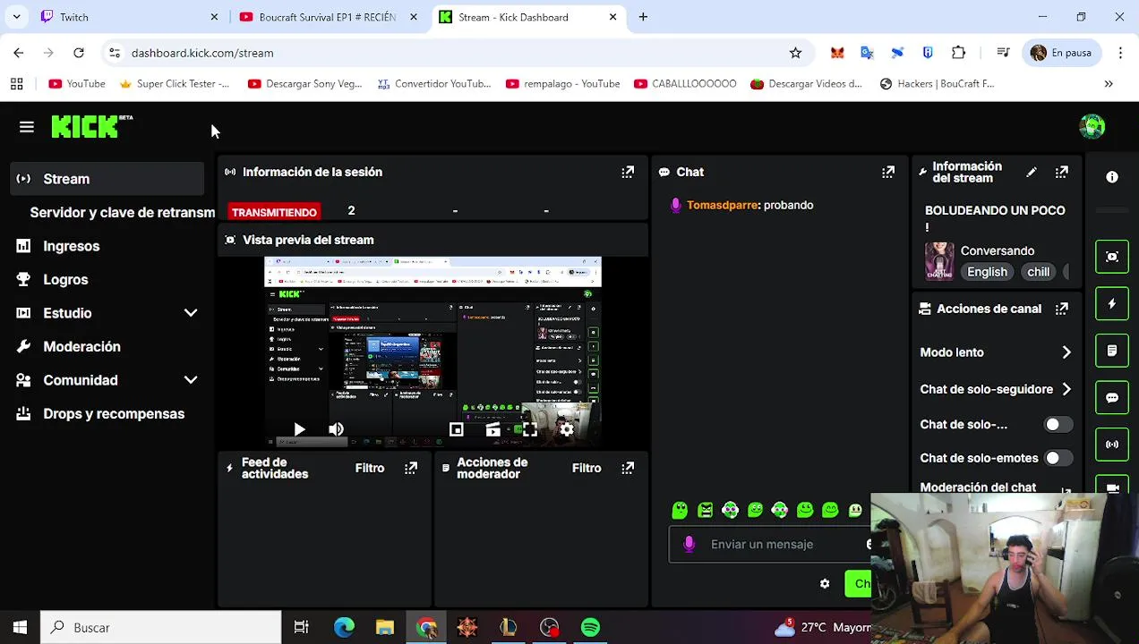Image resolution: width=1139 pixels, height=644 pixels.
Task: Toggle the stream preview widget icon in sidebar
Action: (x=1112, y=258)
